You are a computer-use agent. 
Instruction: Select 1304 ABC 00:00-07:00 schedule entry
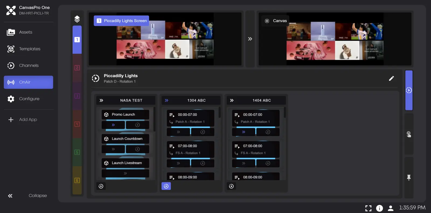[x=190, y=118]
